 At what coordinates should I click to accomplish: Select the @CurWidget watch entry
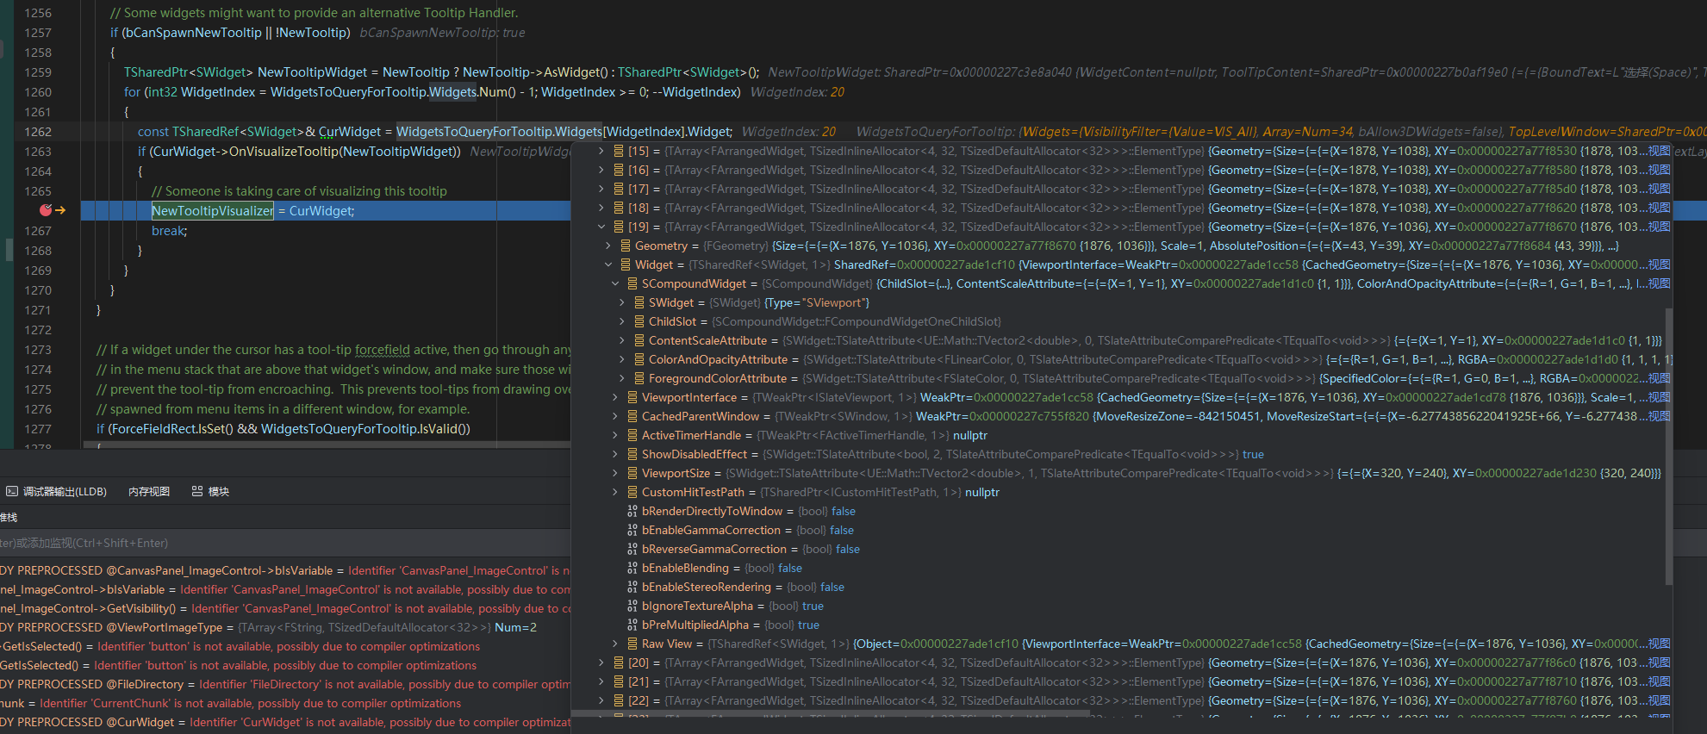(x=284, y=722)
